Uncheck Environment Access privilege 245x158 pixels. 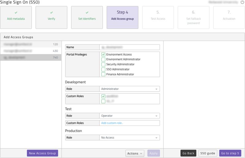point(104,54)
